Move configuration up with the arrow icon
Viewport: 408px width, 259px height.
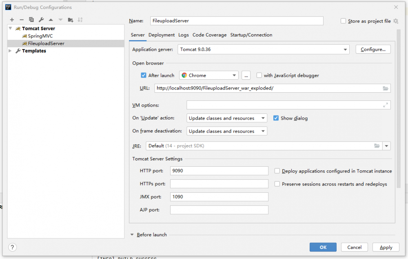click(51, 20)
